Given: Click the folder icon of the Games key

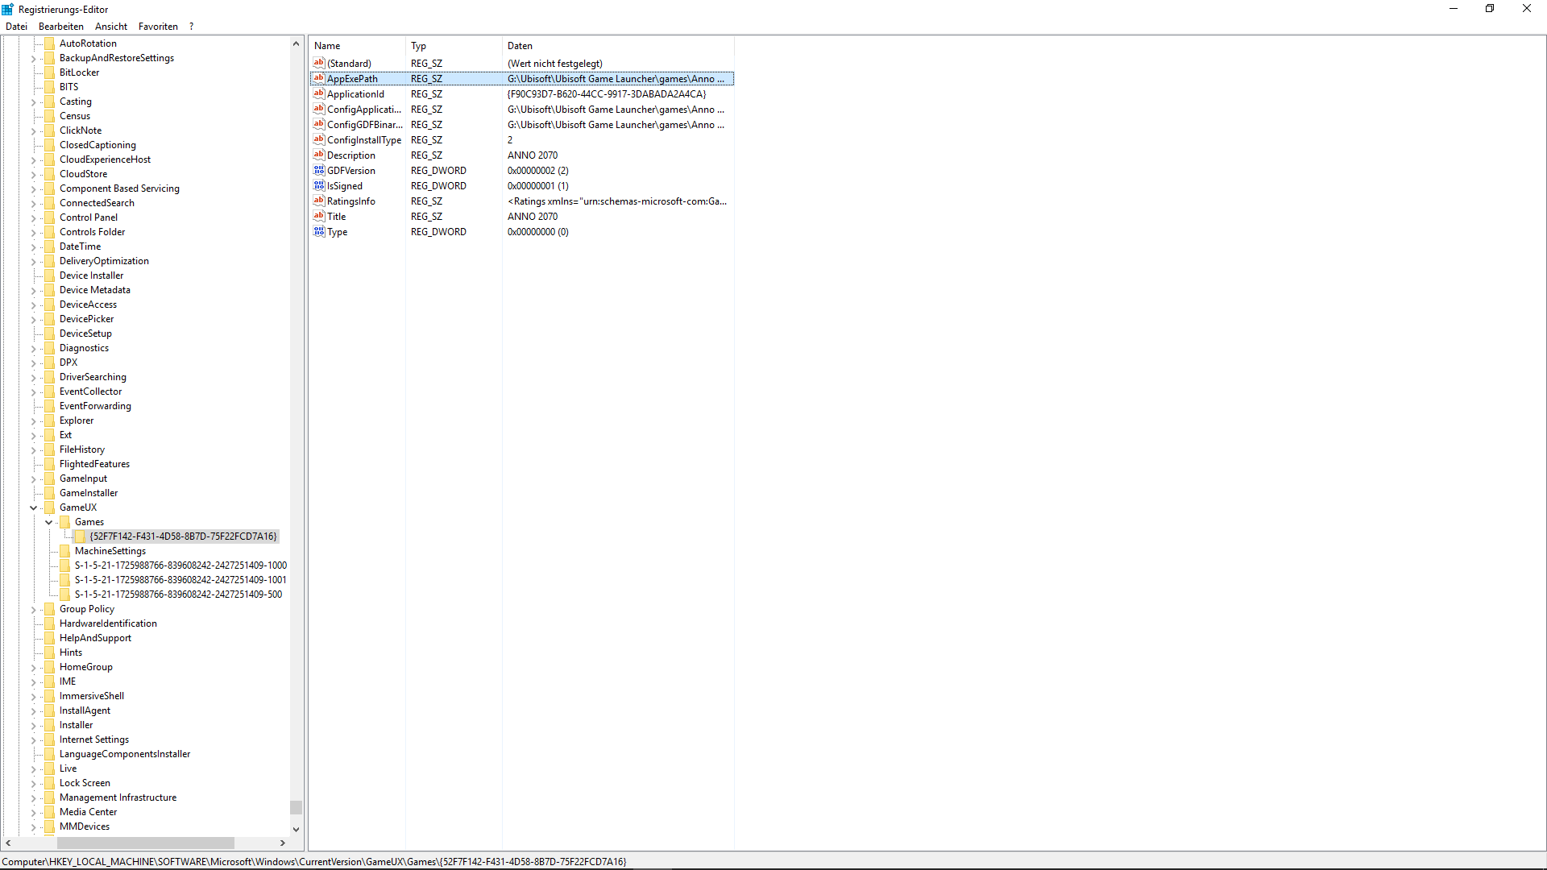Looking at the screenshot, I should [x=65, y=522].
